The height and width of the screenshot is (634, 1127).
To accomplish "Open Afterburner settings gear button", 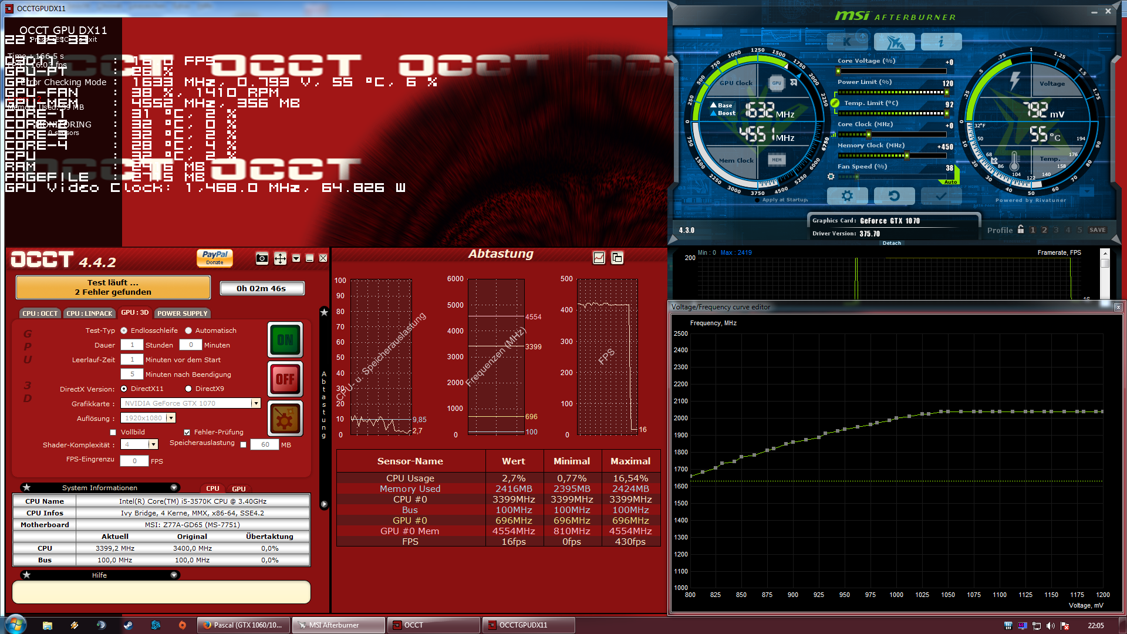I will (846, 196).
